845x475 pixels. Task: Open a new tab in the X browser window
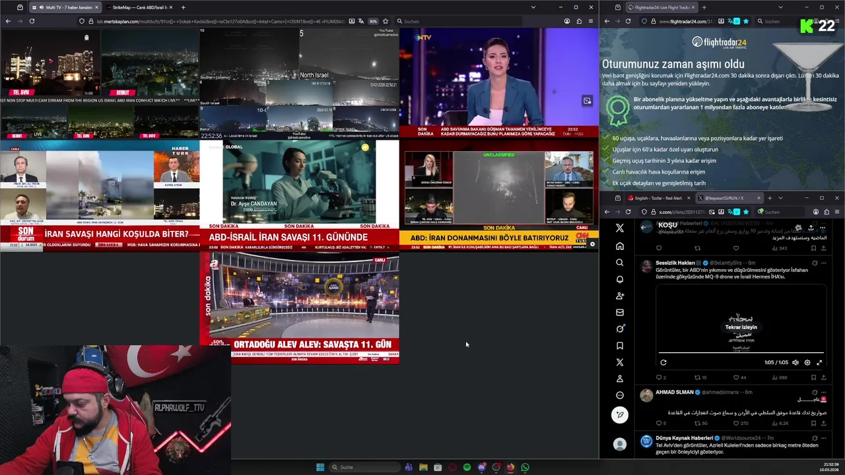[769, 198]
